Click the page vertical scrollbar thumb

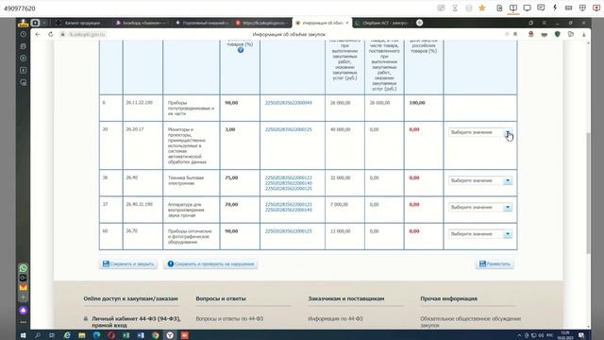point(588,193)
